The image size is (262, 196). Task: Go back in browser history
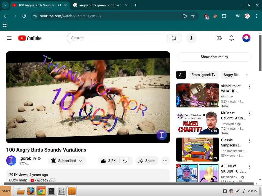[x=6, y=16]
